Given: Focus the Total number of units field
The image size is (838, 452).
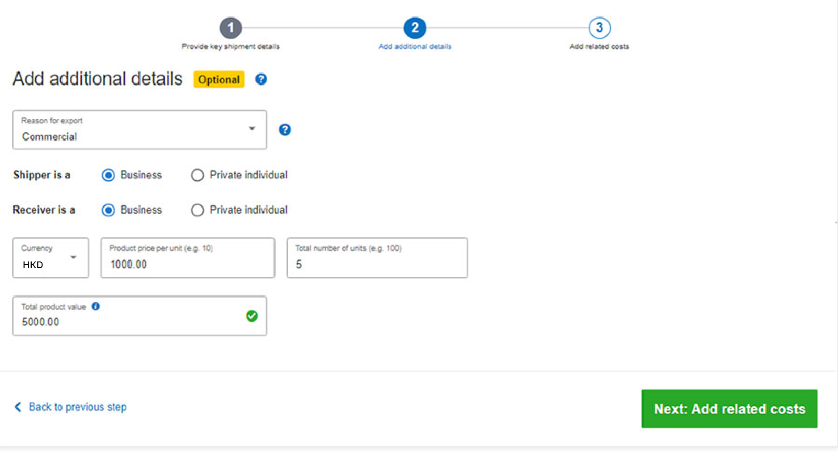Looking at the screenshot, I should pyautogui.click(x=377, y=258).
